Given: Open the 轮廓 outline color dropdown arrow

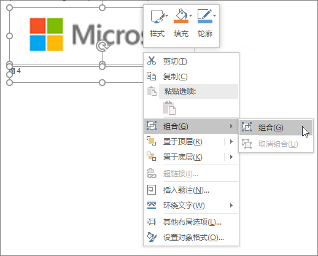Looking at the screenshot, I should 214,15.
